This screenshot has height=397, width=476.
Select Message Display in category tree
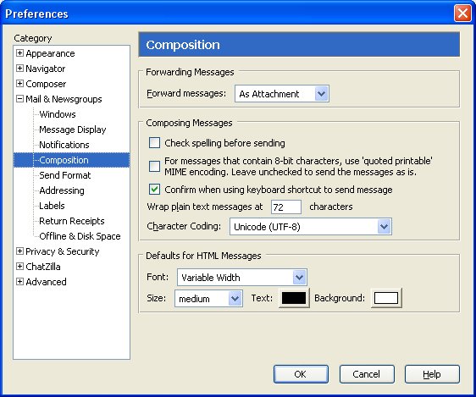pyautogui.click(x=73, y=130)
